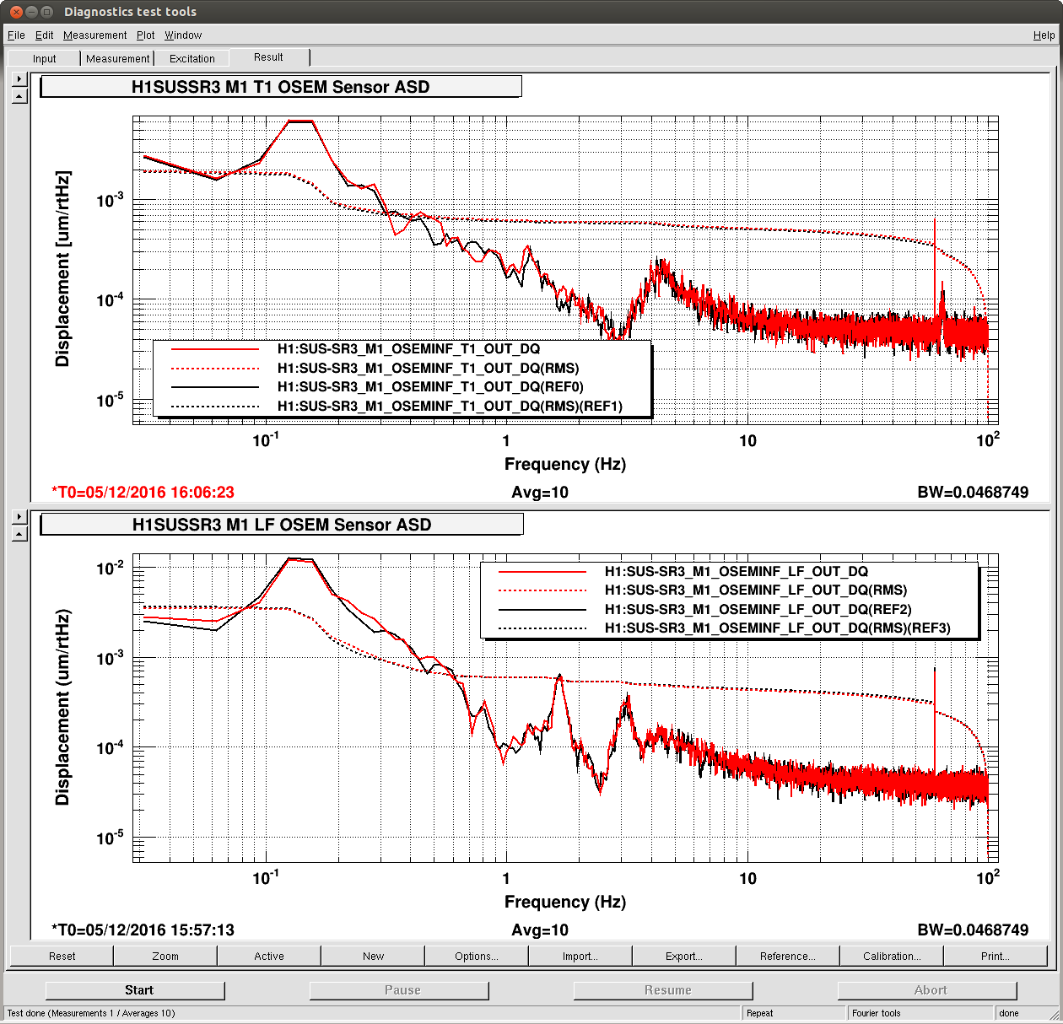Collapse bottom plot panel with up arrow
The width and height of the screenshot is (1063, 1024).
19,533
